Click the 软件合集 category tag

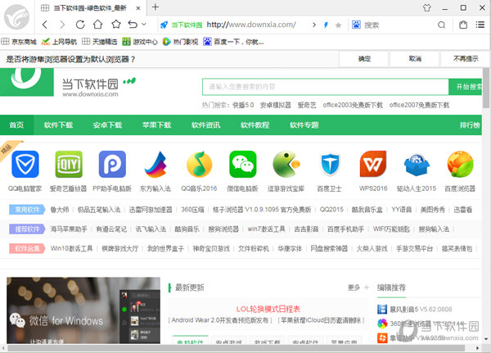[x=27, y=249]
